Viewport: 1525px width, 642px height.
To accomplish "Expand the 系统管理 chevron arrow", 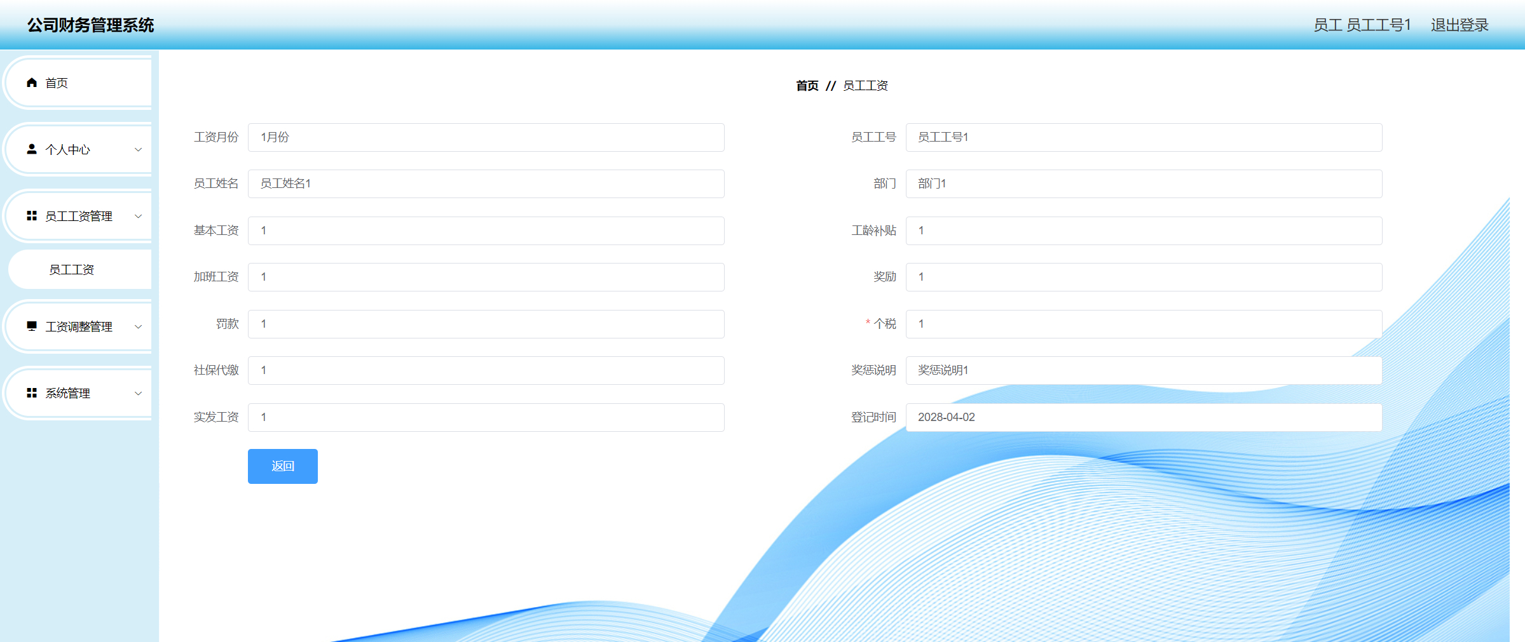I will 138,394.
